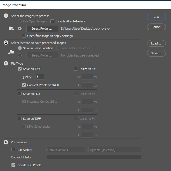Toggle Resize to Fit for PSD
This screenshot has height=171, width=171.
click(75, 94)
